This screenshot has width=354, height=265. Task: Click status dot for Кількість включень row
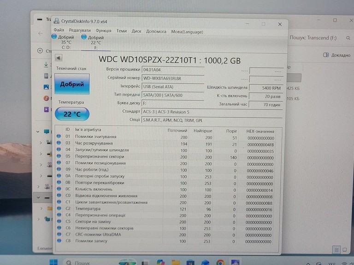pyautogui.click(x=59, y=188)
